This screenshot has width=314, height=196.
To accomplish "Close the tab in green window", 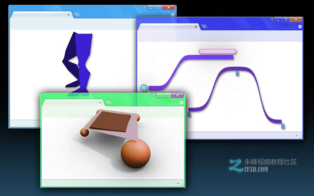I will tap(100, 102).
